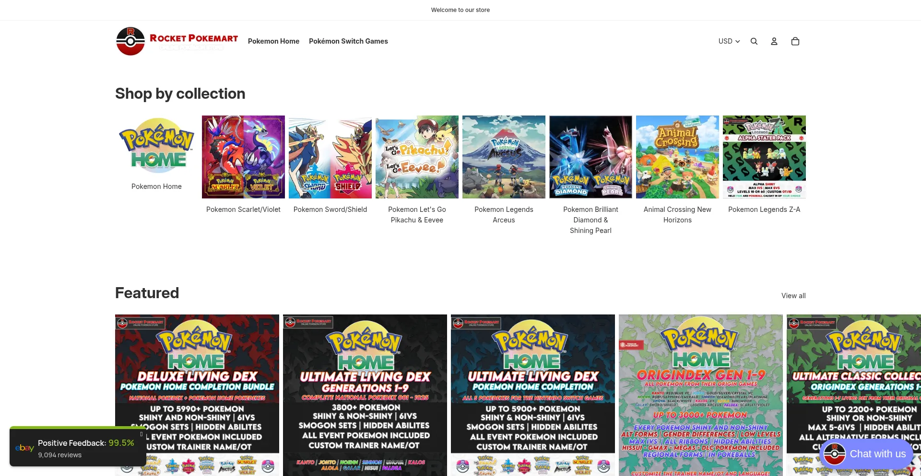Open the Ultimate Classic Collection product card
This screenshot has width=921, height=476.
pyautogui.click(x=854, y=395)
